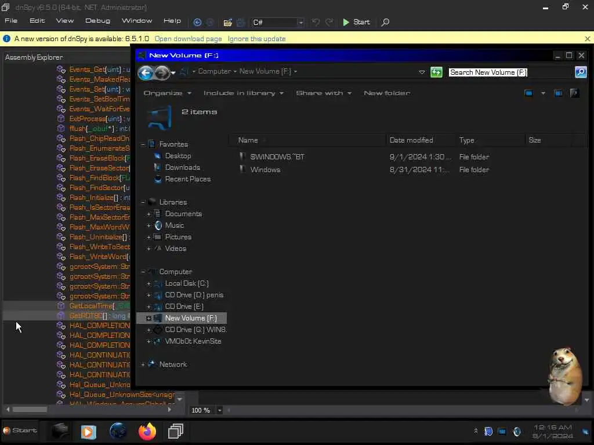Click dnSpy open file folder icon
Image resolution: width=594 pixels, height=445 pixels.
click(227, 23)
